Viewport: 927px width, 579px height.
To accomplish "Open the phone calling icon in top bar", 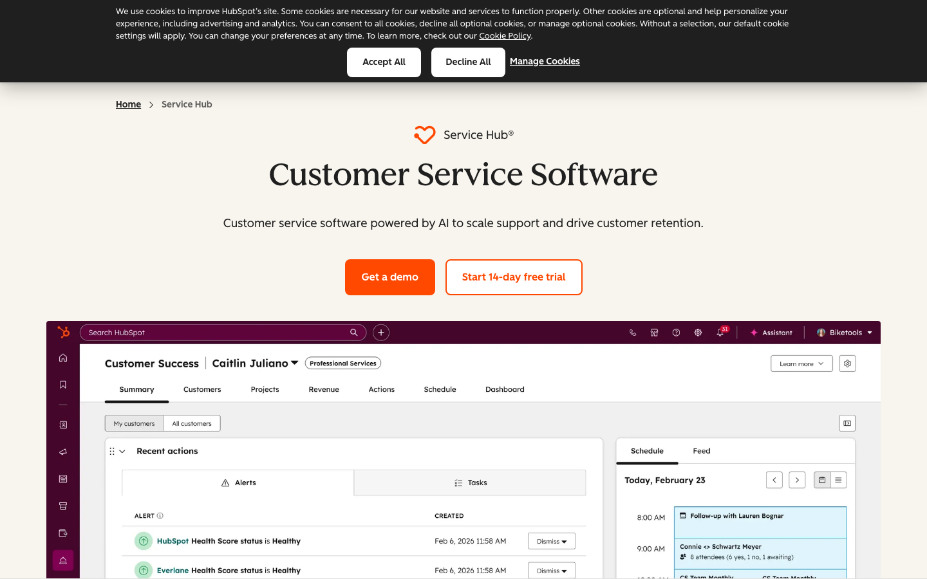I will coord(633,333).
